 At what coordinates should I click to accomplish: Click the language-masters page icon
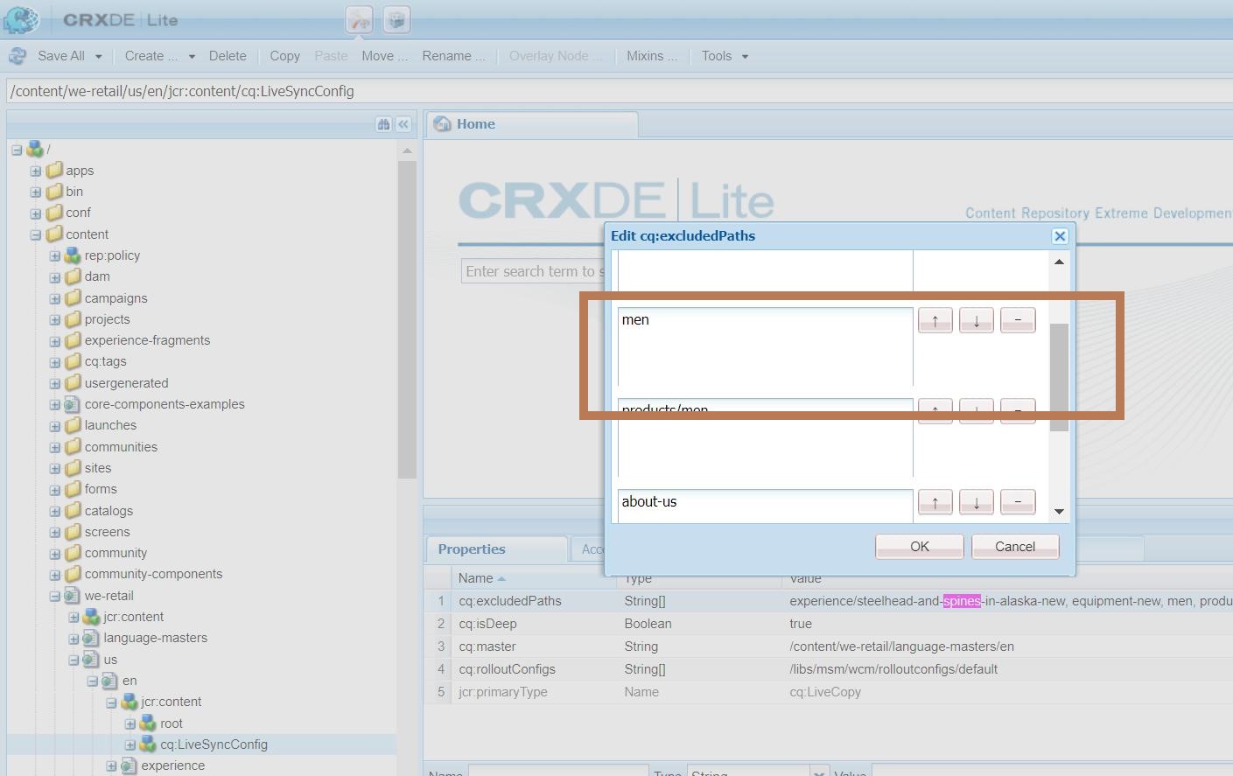pyautogui.click(x=92, y=638)
